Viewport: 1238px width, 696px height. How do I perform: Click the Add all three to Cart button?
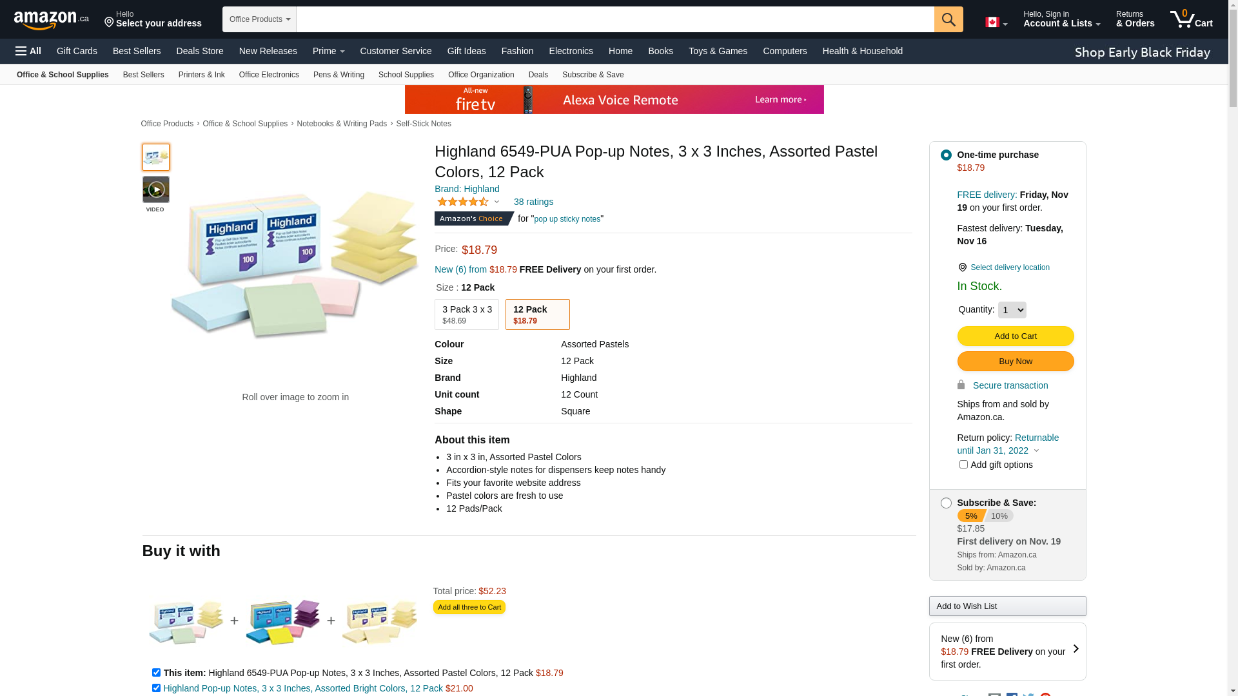point(469,607)
